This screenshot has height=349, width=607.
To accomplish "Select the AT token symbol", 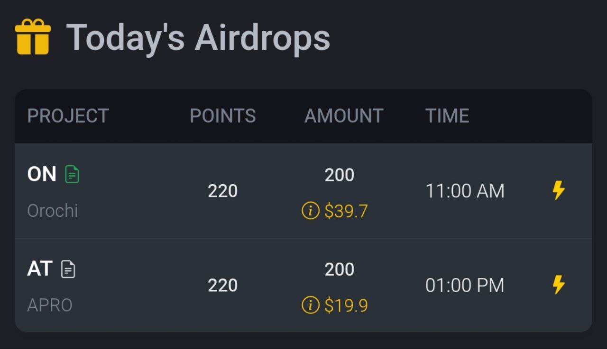I will (x=40, y=269).
